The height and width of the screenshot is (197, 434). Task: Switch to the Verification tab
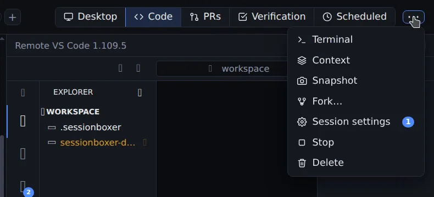tap(271, 17)
